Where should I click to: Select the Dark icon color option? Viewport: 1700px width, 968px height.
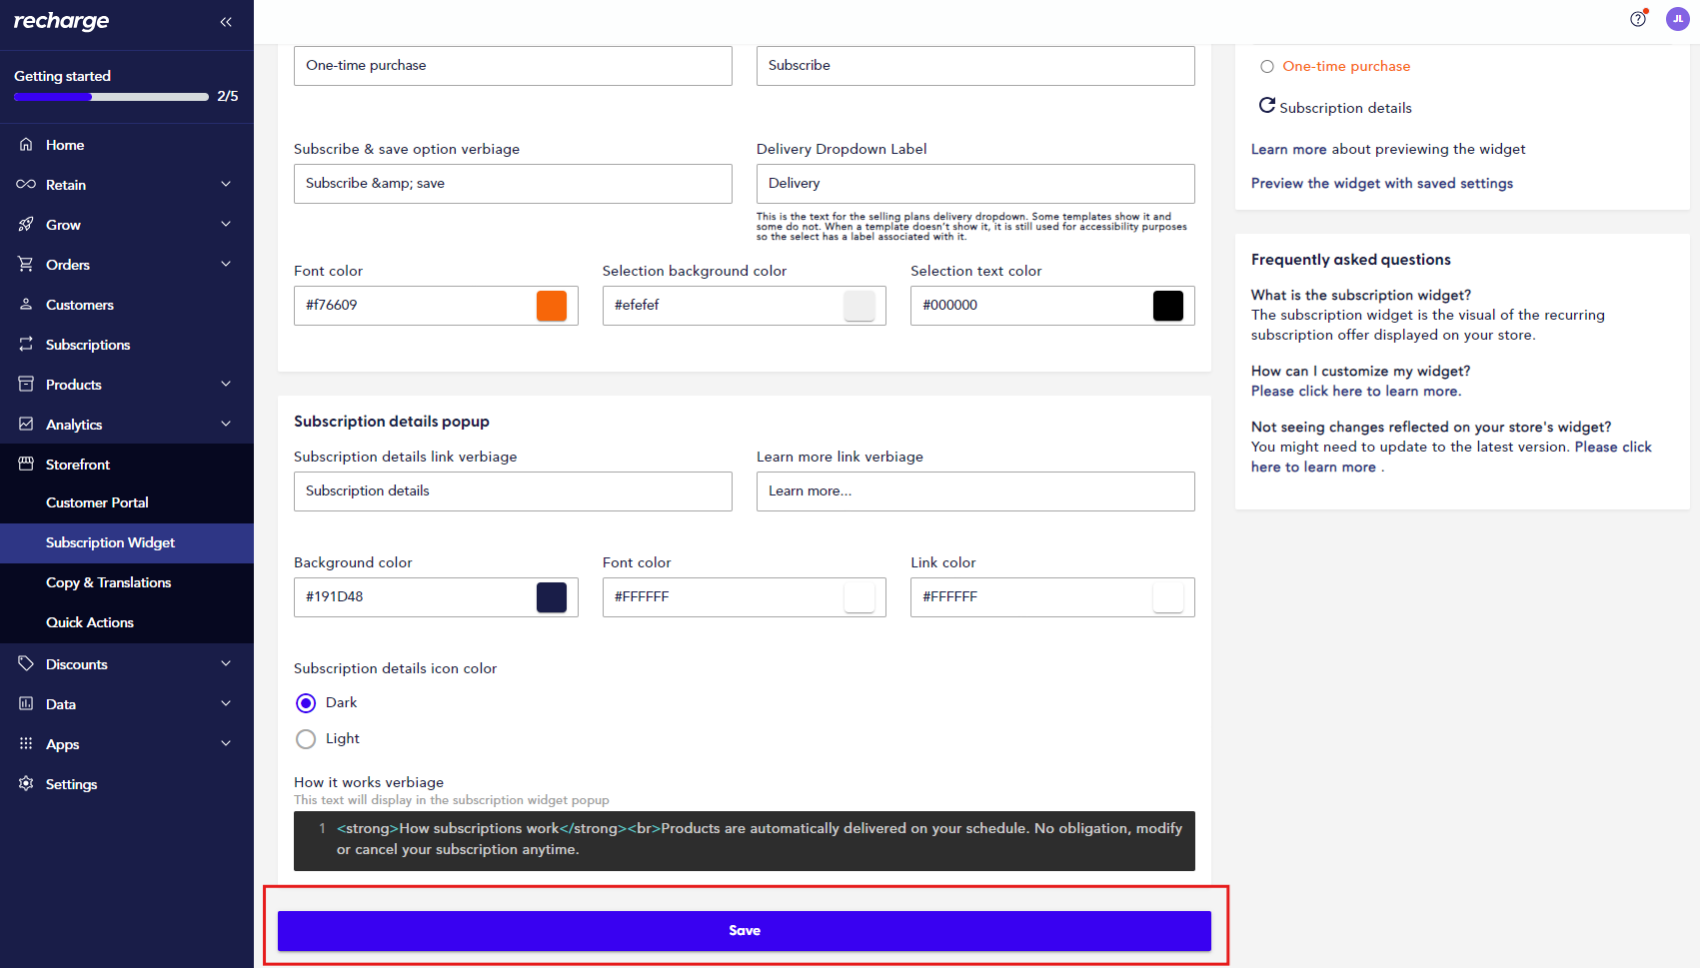pyautogui.click(x=306, y=702)
